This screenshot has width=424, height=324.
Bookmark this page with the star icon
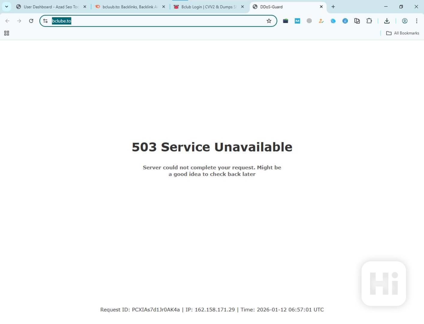pyautogui.click(x=269, y=21)
